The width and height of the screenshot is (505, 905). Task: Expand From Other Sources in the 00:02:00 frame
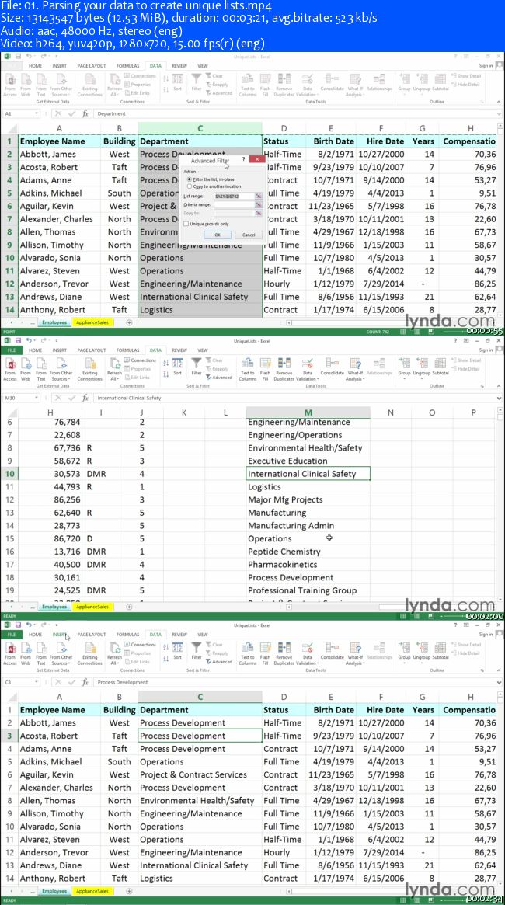pos(61,370)
